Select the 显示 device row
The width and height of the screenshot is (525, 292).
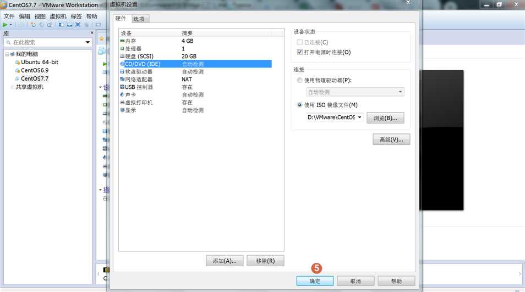coord(195,110)
